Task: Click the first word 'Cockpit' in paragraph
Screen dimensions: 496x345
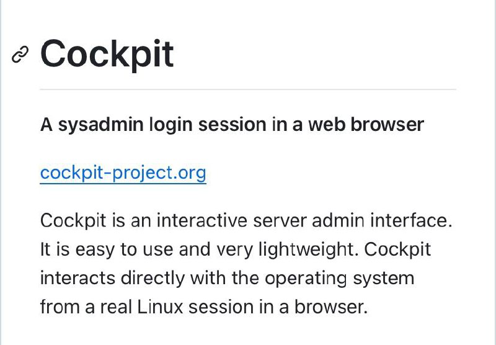Action: pyautogui.click(x=73, y=221)
